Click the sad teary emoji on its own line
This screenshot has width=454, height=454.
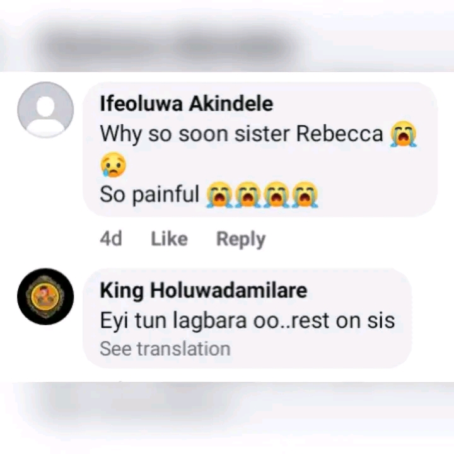click(x=113, y=165)
